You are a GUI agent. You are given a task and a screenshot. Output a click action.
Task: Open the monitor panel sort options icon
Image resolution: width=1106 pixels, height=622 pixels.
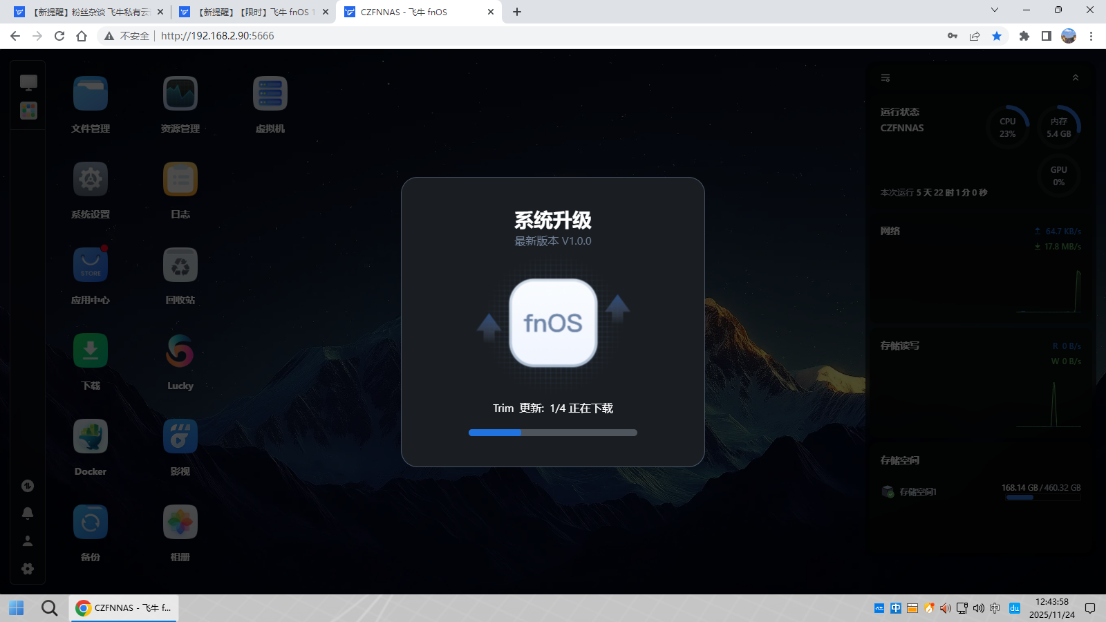pos(885,77)
